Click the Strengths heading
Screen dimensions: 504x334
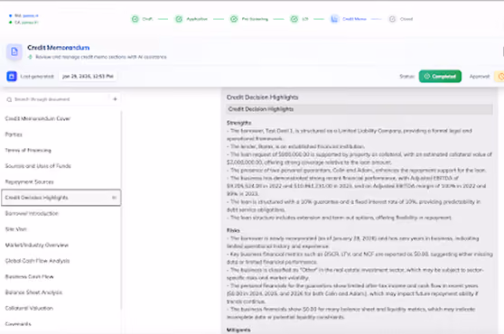238,123
